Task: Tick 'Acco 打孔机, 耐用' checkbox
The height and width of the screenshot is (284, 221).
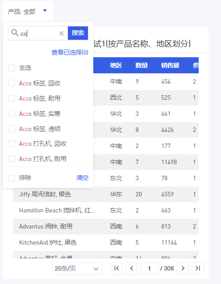Action: coord(12,159)
